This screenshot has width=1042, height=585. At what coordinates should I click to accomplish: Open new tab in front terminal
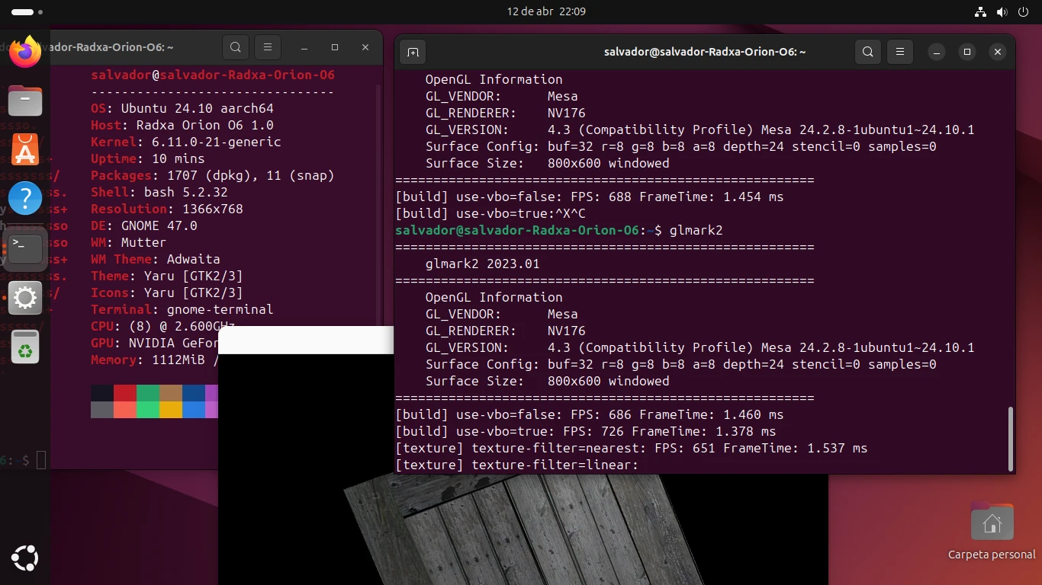point(413,52)
